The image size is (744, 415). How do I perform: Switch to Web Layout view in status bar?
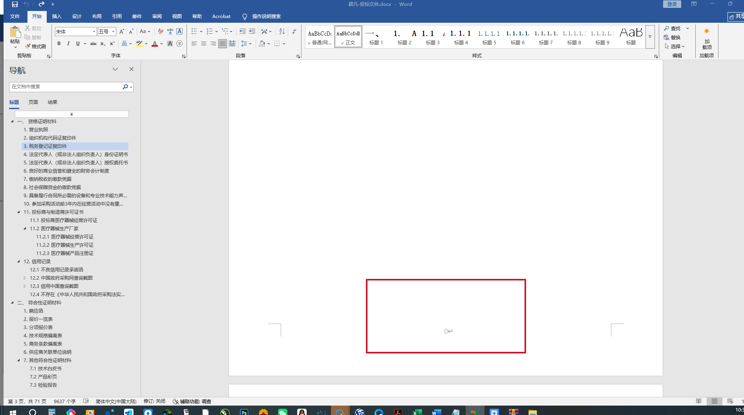click(730, 401)
